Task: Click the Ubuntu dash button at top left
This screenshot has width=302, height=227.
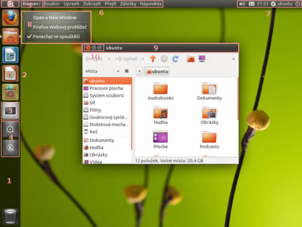Action: (10, 4)
